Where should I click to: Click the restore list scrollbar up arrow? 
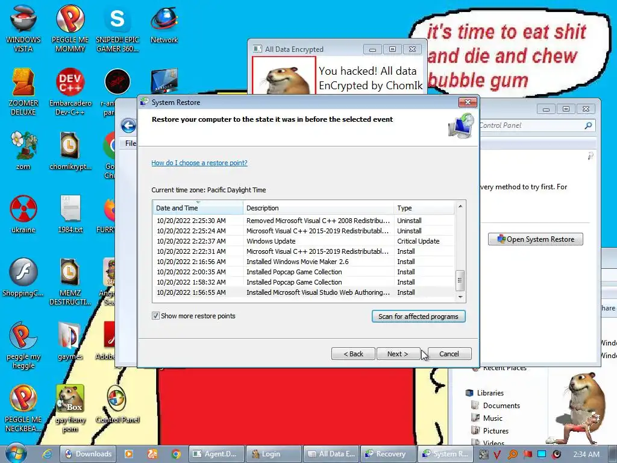(460, 206)
